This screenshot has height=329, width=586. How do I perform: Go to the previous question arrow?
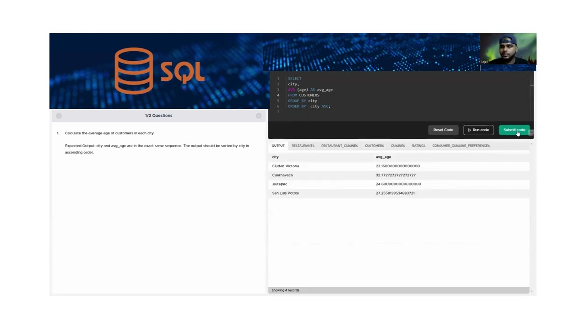(59, 116)
